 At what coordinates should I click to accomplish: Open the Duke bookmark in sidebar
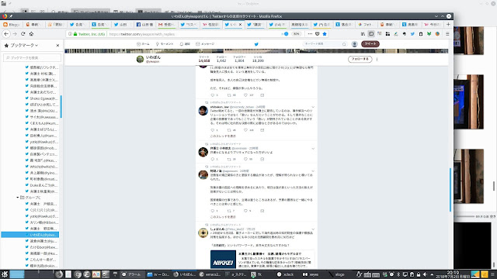43,185
